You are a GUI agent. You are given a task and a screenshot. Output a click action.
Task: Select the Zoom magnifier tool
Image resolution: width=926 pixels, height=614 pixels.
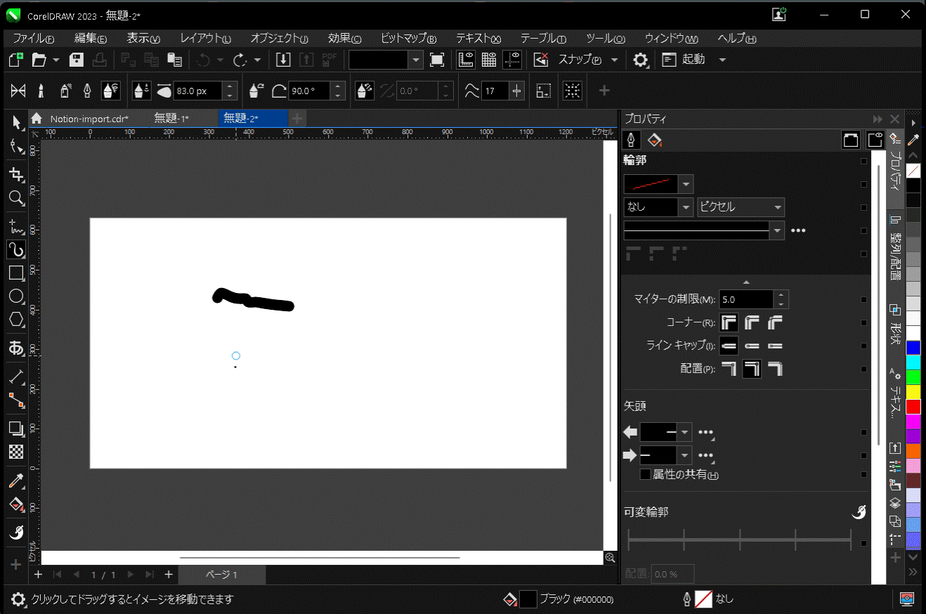16,198
